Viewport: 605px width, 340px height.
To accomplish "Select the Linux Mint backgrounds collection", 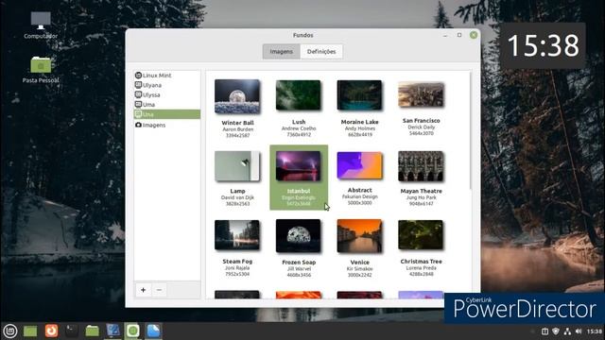I will point(166,76).
